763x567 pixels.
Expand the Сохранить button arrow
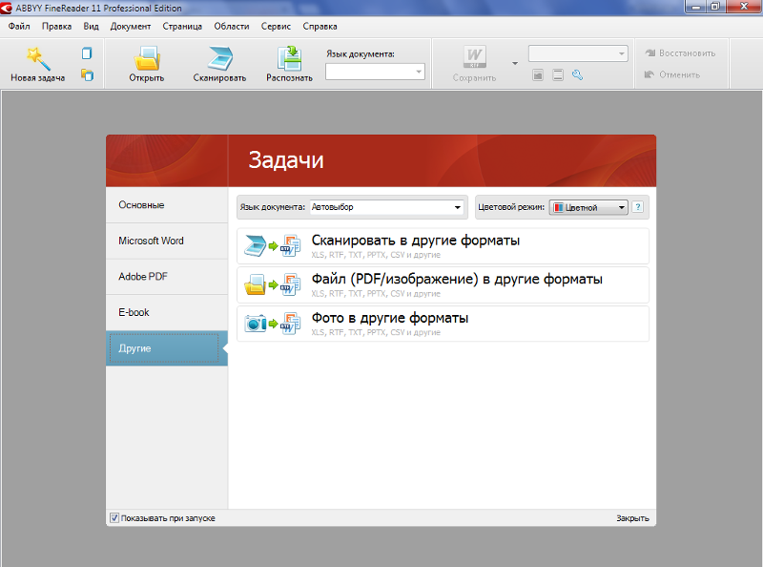515,63
